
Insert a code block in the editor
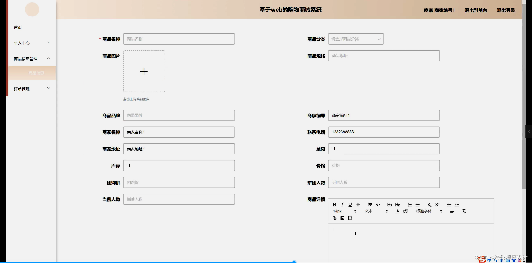pyautogui.click(x=378, y=205)
